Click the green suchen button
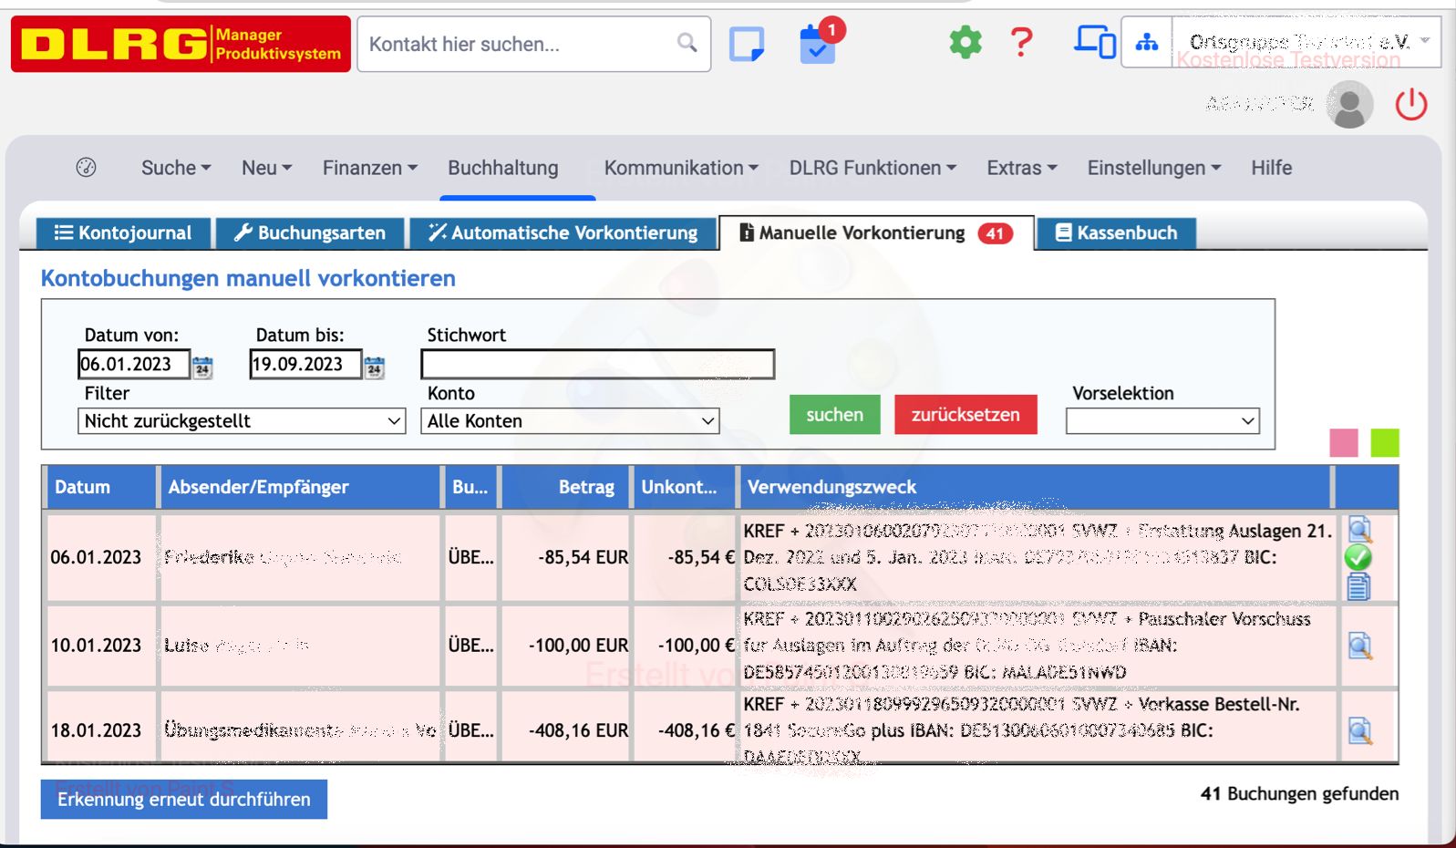This screenshot has width=1456, height=848. [834, 414]
